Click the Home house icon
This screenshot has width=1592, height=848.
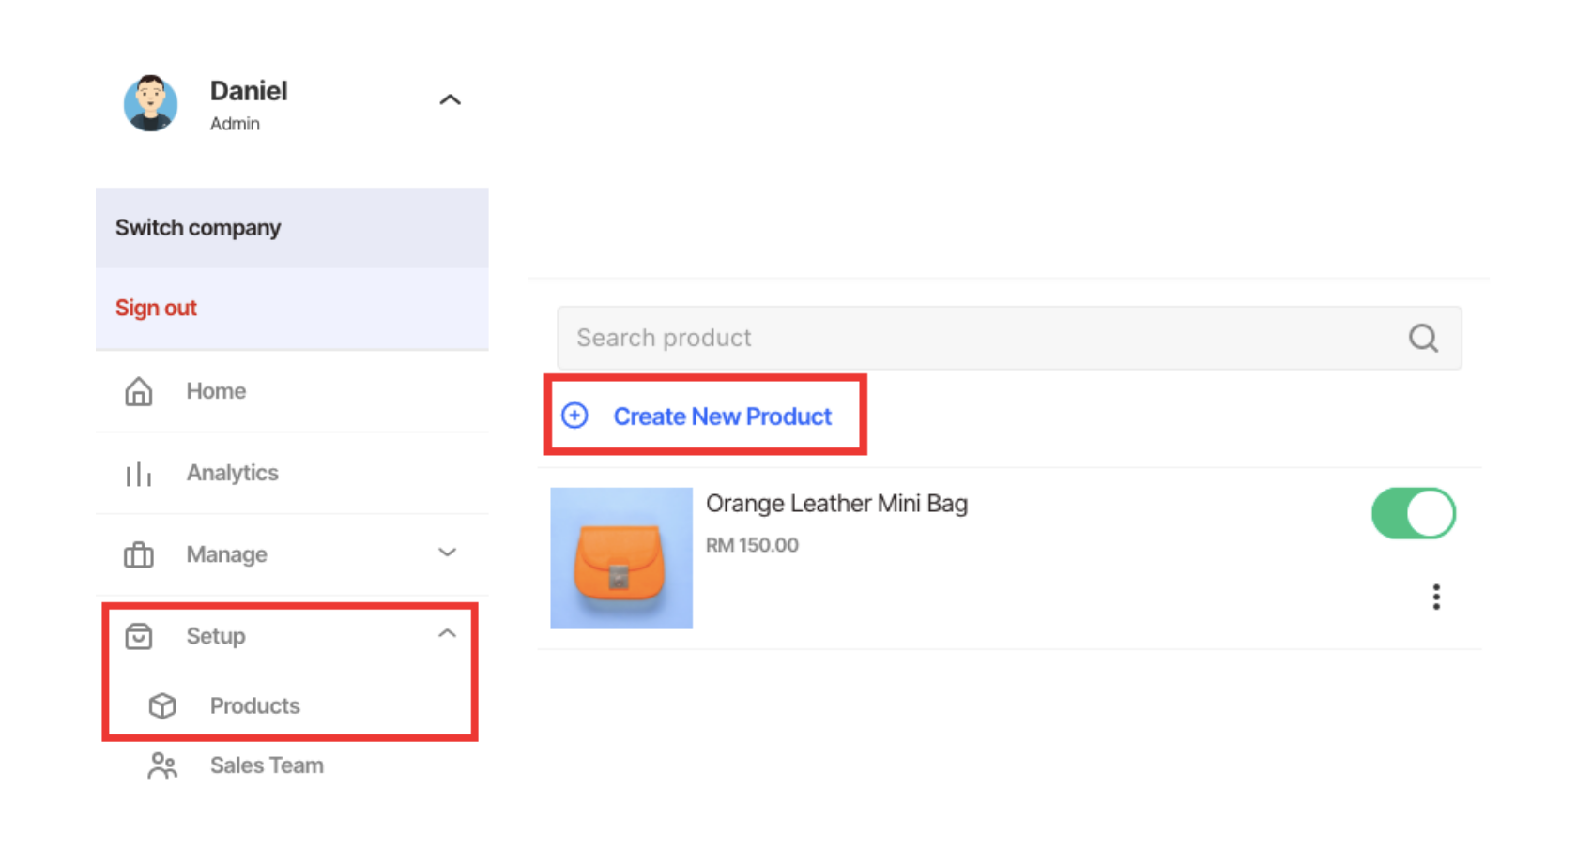[x=139, y=391]
